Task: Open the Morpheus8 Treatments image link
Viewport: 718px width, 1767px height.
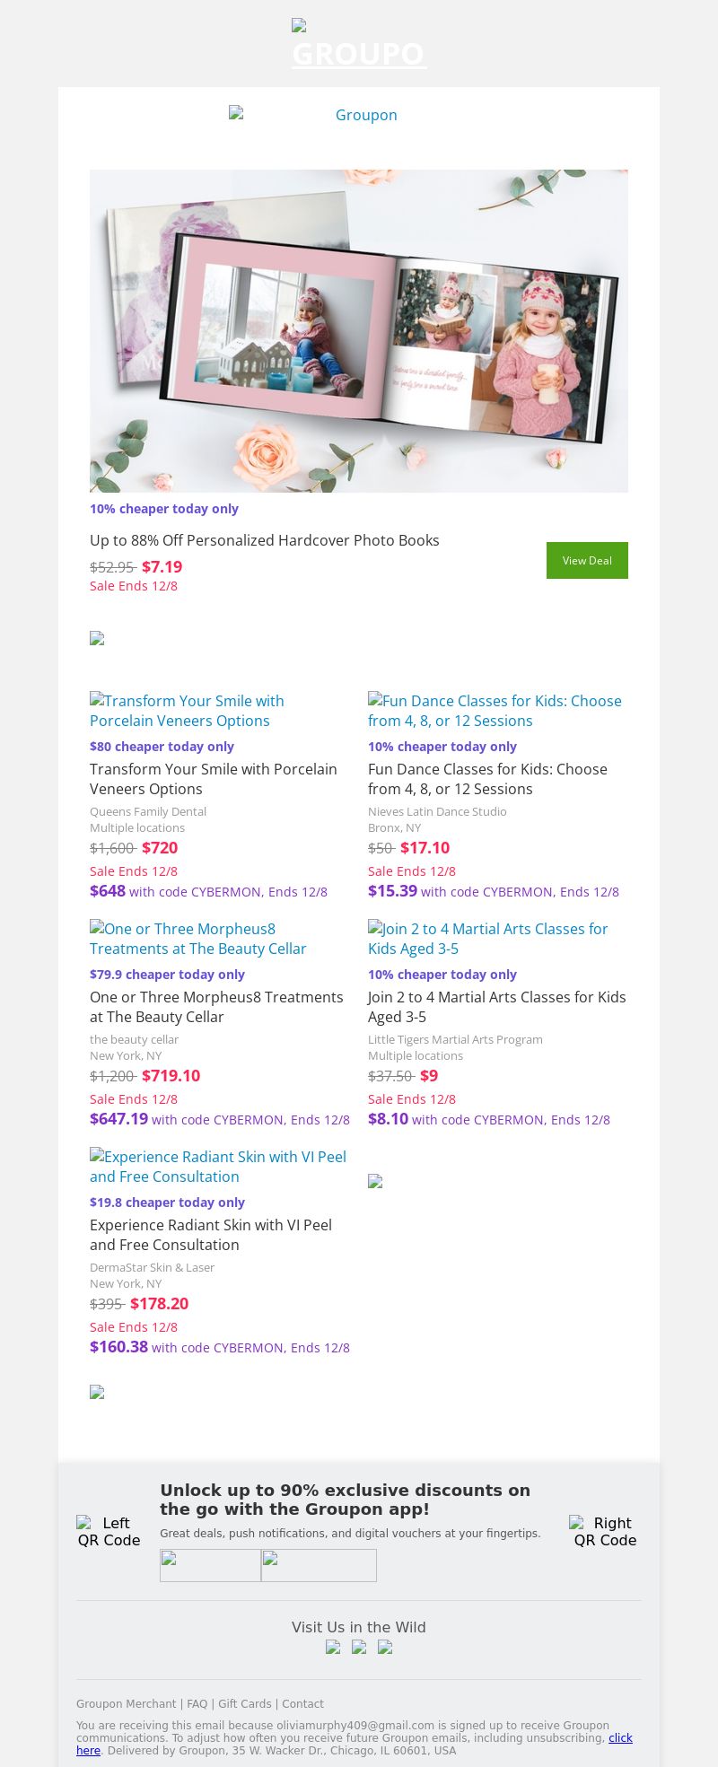Action: (197, 939)
